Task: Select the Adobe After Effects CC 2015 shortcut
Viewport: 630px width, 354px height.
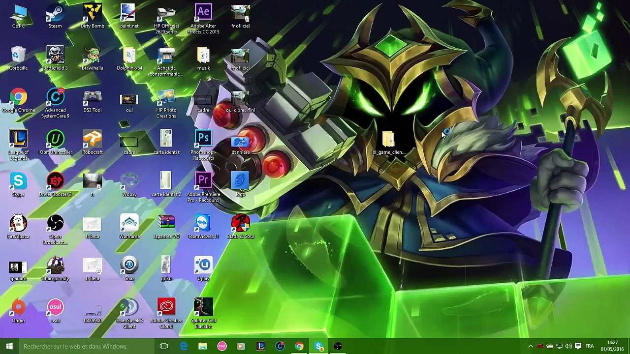Action: pos(203,19)
